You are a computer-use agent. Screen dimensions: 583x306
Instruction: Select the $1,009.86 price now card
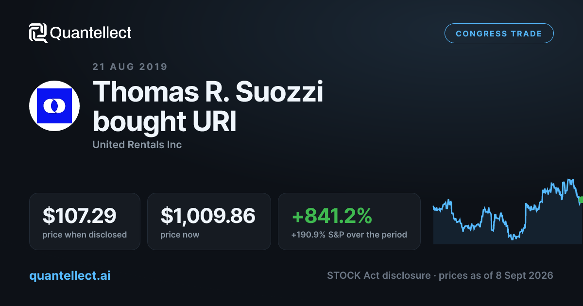click(x=209, y=221)
